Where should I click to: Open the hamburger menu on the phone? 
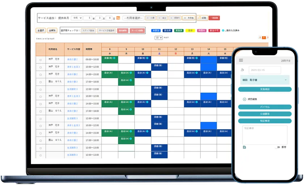(x=241, y=60)
